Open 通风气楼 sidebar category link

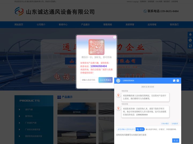(29, 110)
